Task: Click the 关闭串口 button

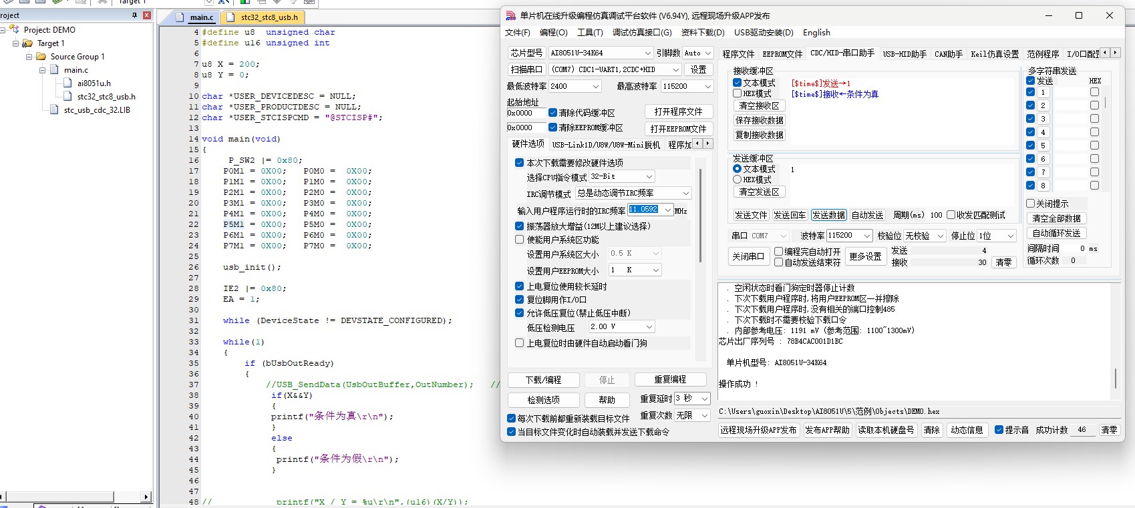Action: tap(748, 257)
